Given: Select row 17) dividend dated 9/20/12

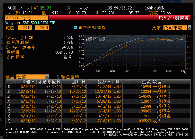Looking at the screenshot, I should [x=98, y=116].
